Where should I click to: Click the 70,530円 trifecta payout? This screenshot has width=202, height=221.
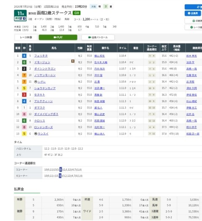click(194, 217)
